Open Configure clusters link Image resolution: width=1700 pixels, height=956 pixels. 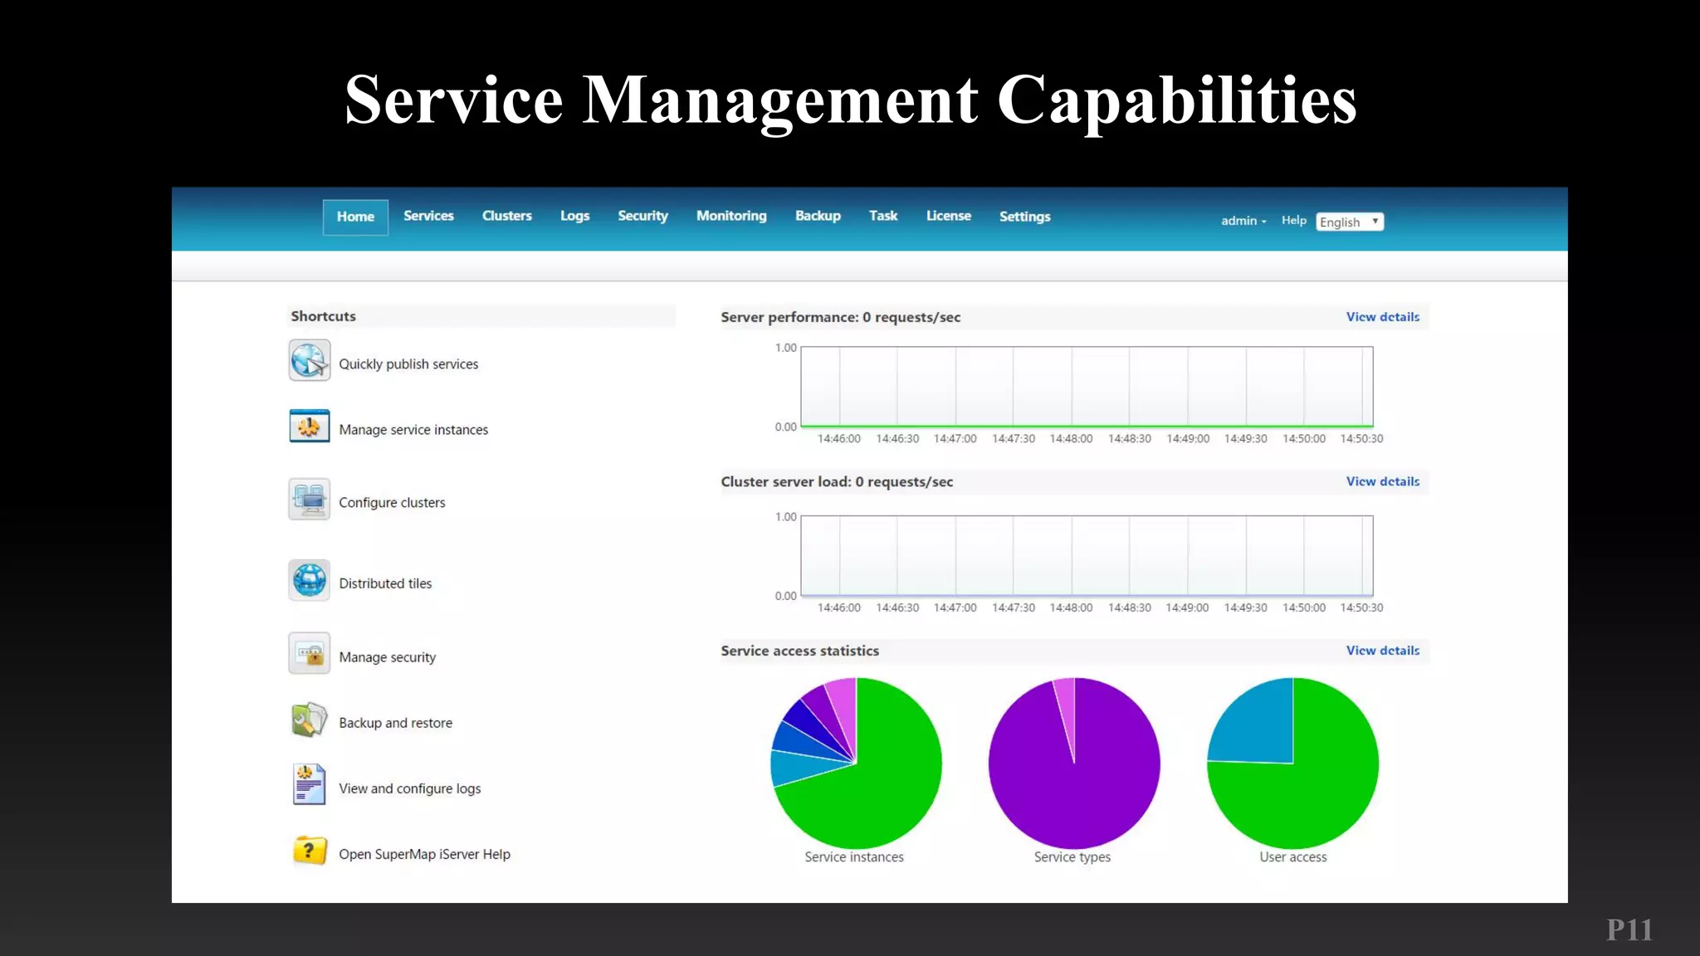(392, 503)
